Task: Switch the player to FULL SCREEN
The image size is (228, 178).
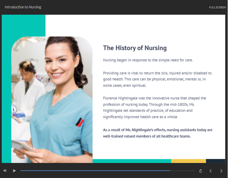Action: [x=217, y=7]
